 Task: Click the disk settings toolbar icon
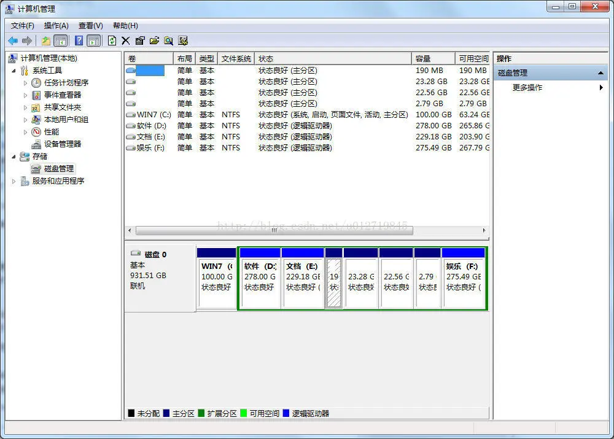point(183,41)
